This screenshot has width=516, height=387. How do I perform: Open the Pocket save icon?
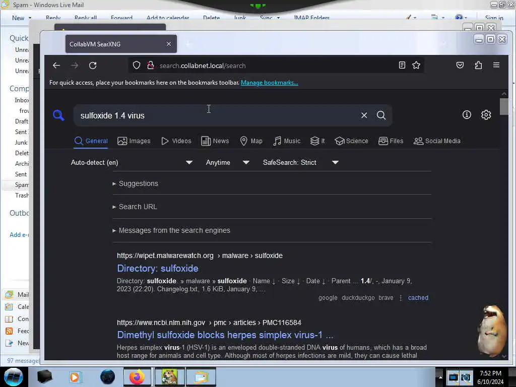coord(460,65)
